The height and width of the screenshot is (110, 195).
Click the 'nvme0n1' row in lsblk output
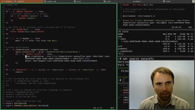click(x=156, y=49)
